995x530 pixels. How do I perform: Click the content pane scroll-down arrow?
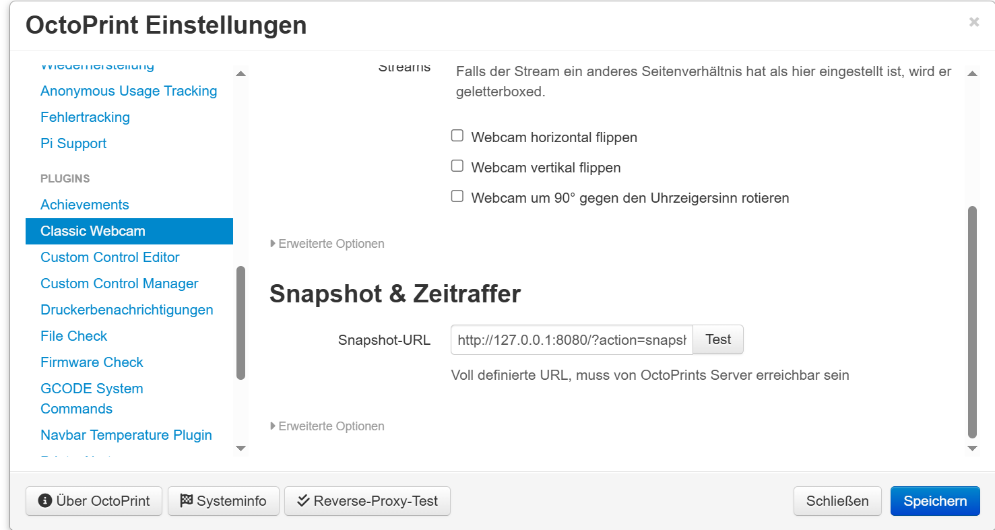click(x=972, y=449)
